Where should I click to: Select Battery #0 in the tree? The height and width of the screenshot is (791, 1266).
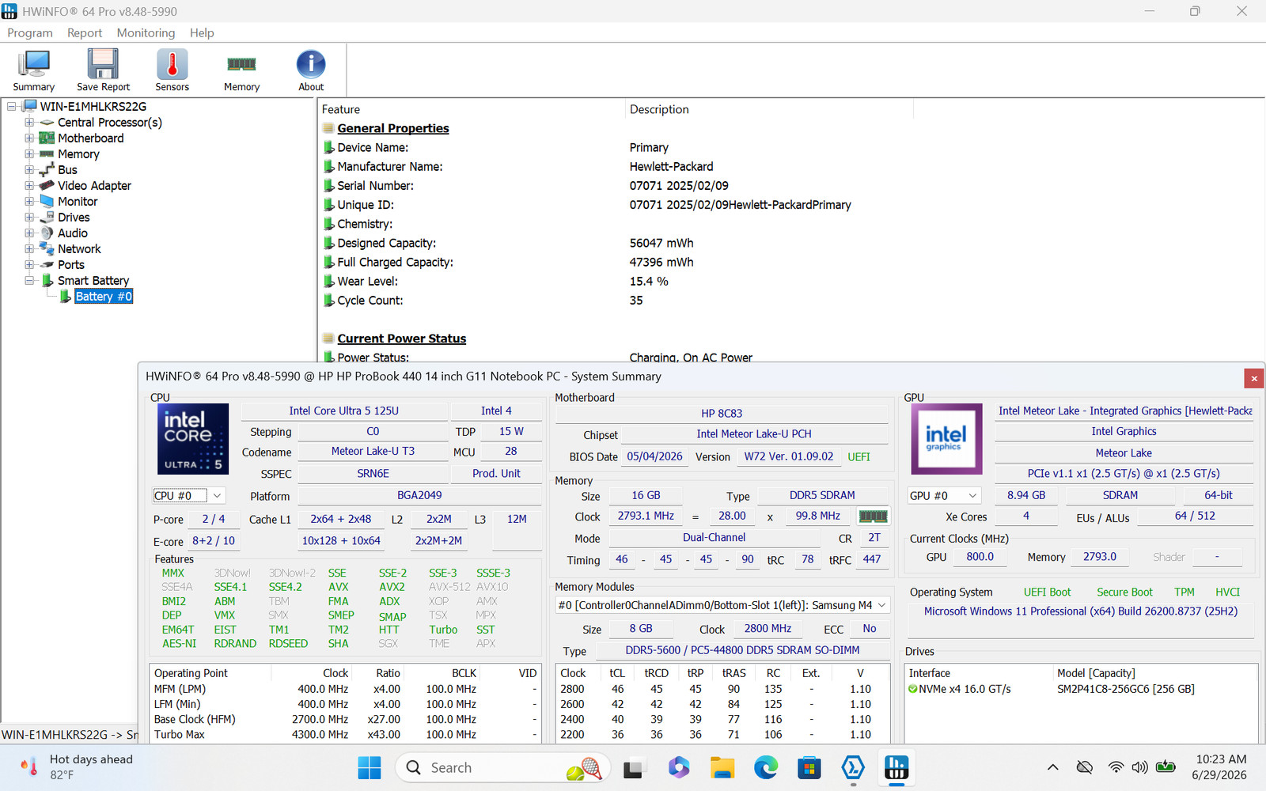click(104, 297)
